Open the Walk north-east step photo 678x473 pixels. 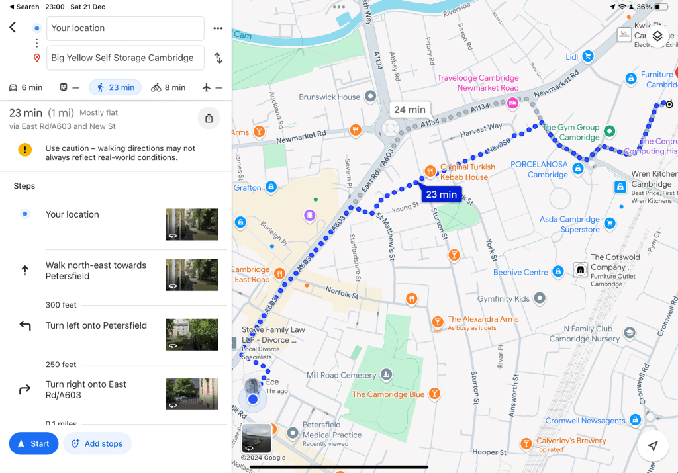click(x=192, y=275)
